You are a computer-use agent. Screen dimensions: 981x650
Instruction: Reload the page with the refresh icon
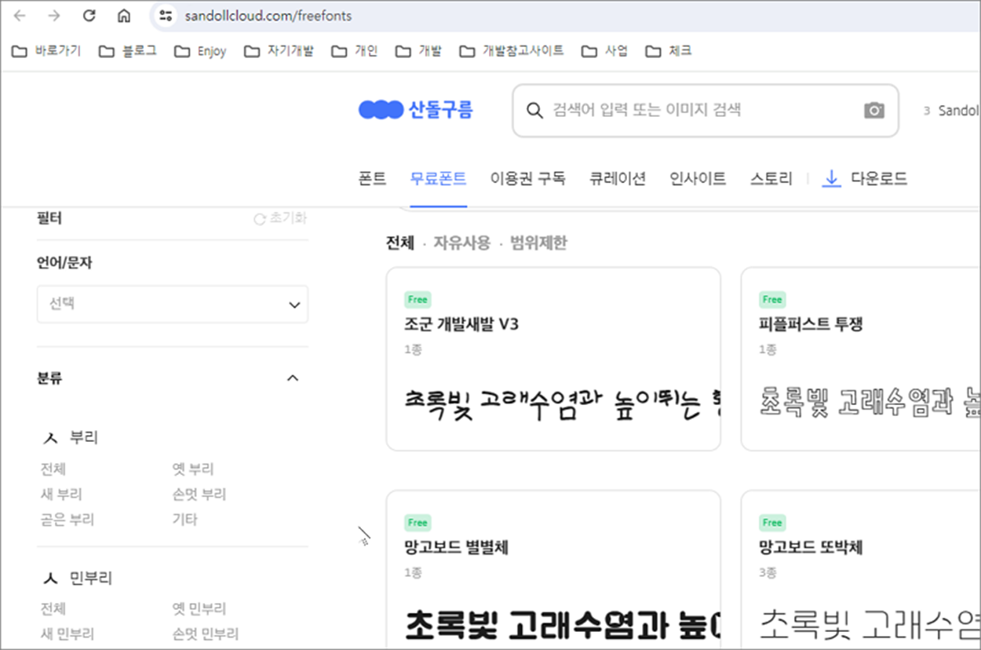coord(89,16)
